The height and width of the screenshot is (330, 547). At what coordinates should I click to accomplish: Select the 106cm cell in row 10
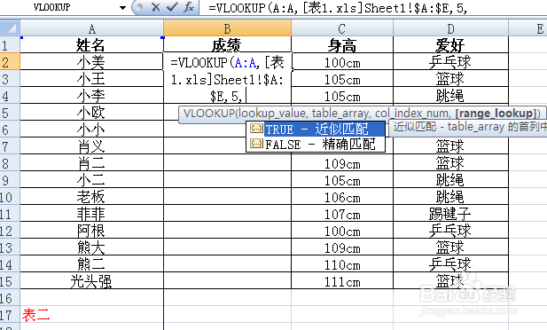click(x=342, y=197)
